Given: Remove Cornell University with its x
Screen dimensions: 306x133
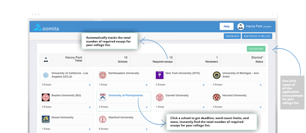Looking at the screenshot, I should pyautogui.click(x=203, y=107).
